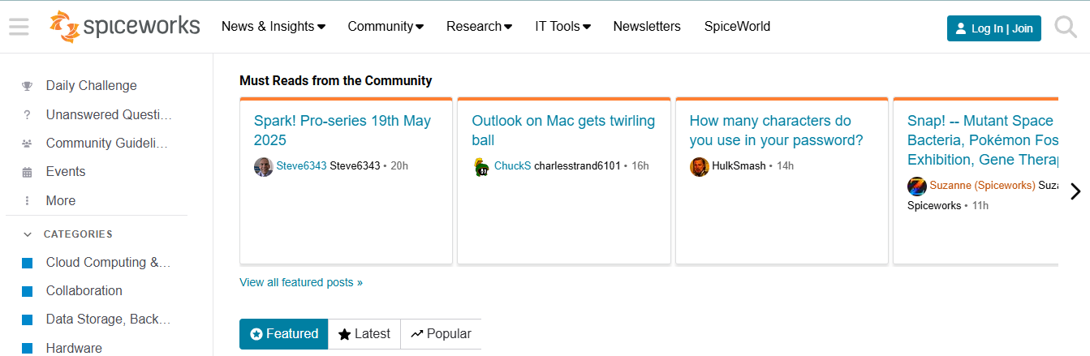Click the Must Reads from the Community heading

[336, 81]
